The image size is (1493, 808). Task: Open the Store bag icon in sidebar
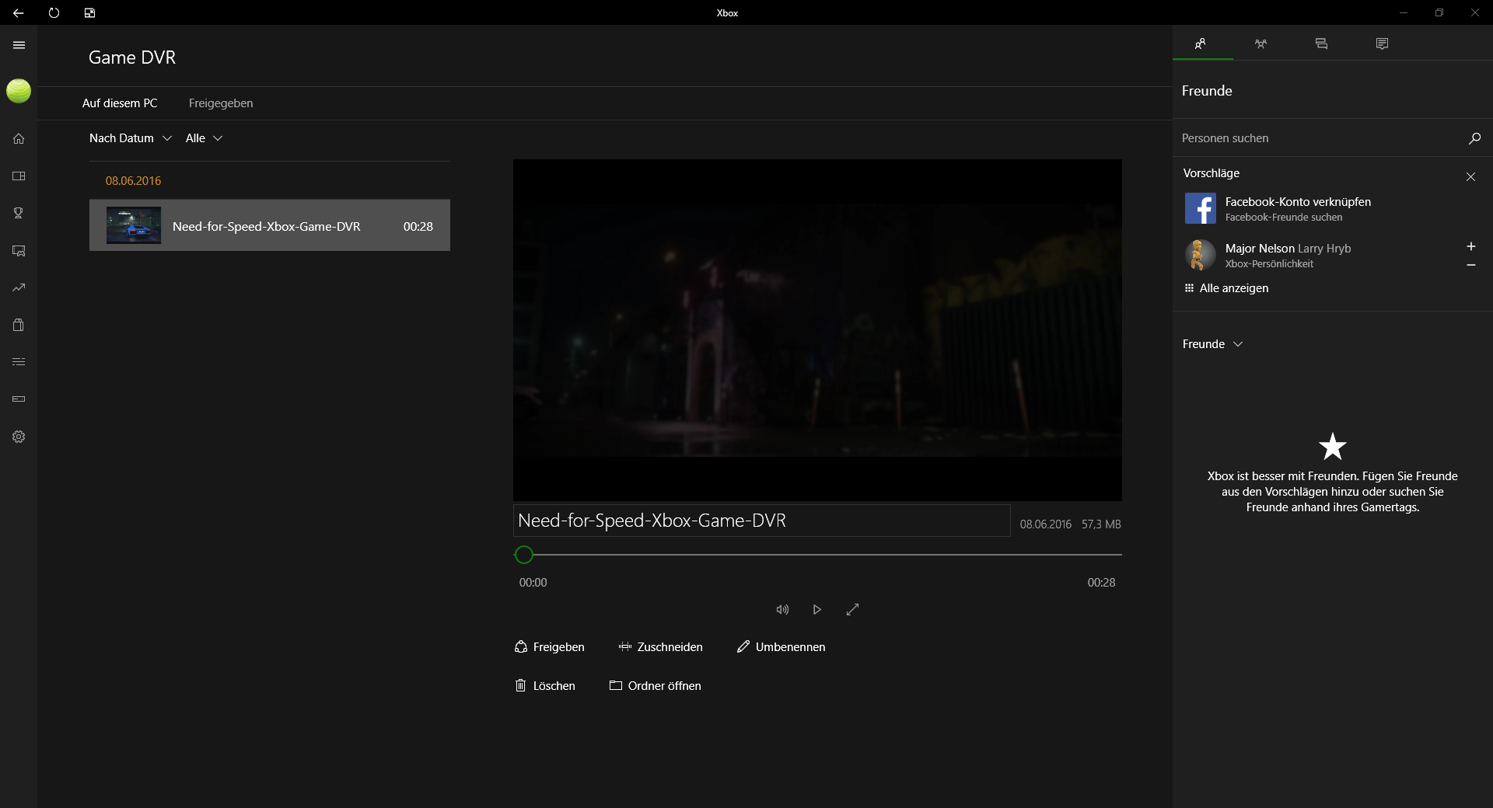[19, 325]
